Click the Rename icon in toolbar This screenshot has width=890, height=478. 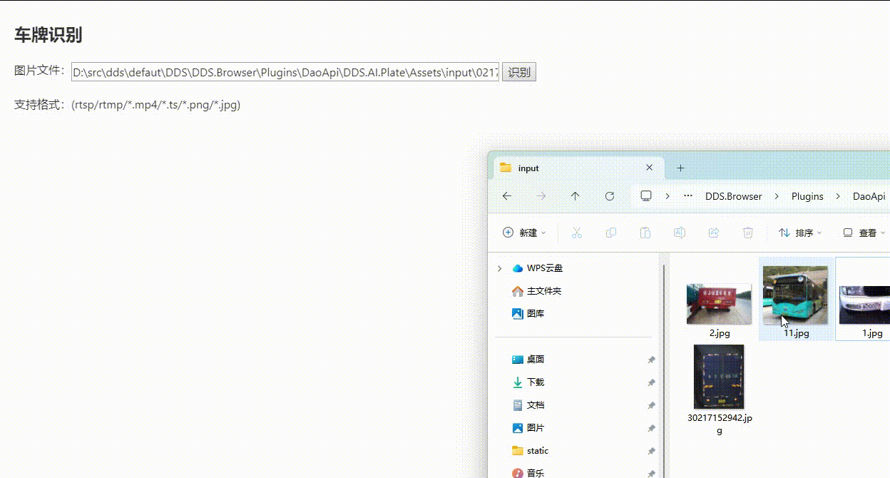point(680,233)
